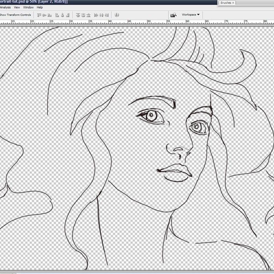The height and width of the screenshot is (274, 274).
Task: Open the Window menu
Action: [x=28, y=8]
